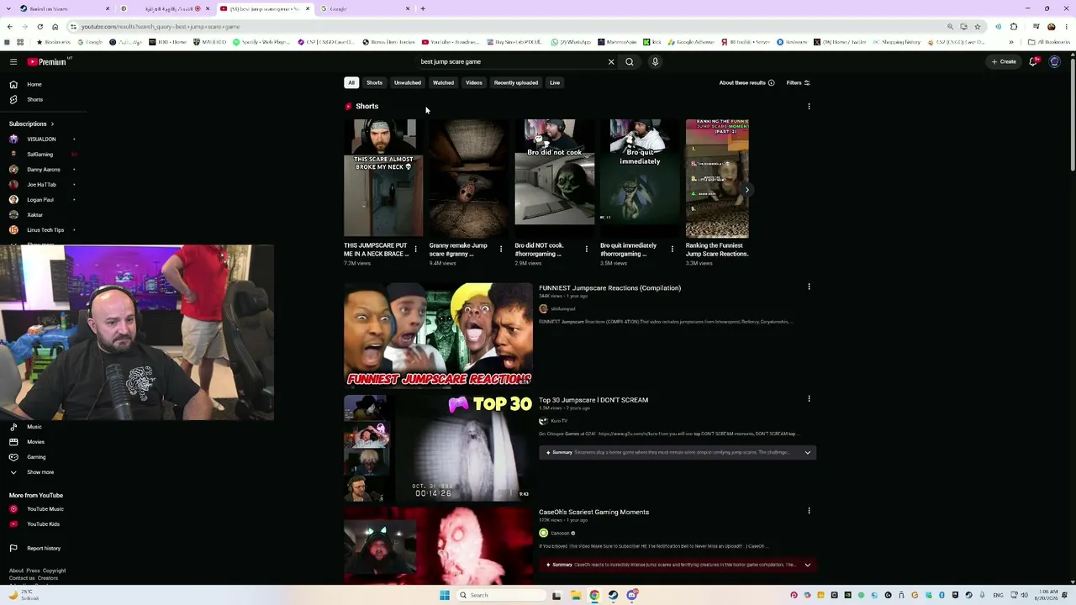Open the search Filters panel
The height and width of the screenshot is (605, 1076).
(798, 82)
